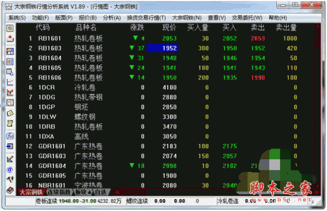The height and width of the screenshot is (211, 327).
Task: Click the 买入量 column header
Action: pos(198,28)
